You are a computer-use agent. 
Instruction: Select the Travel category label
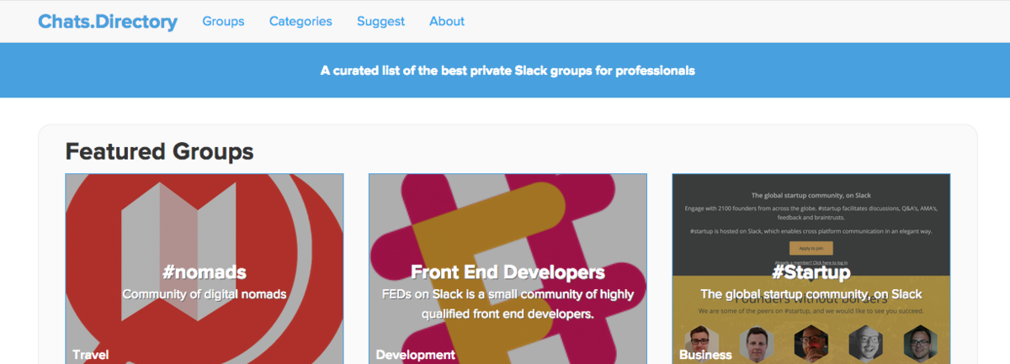(91, 355)
